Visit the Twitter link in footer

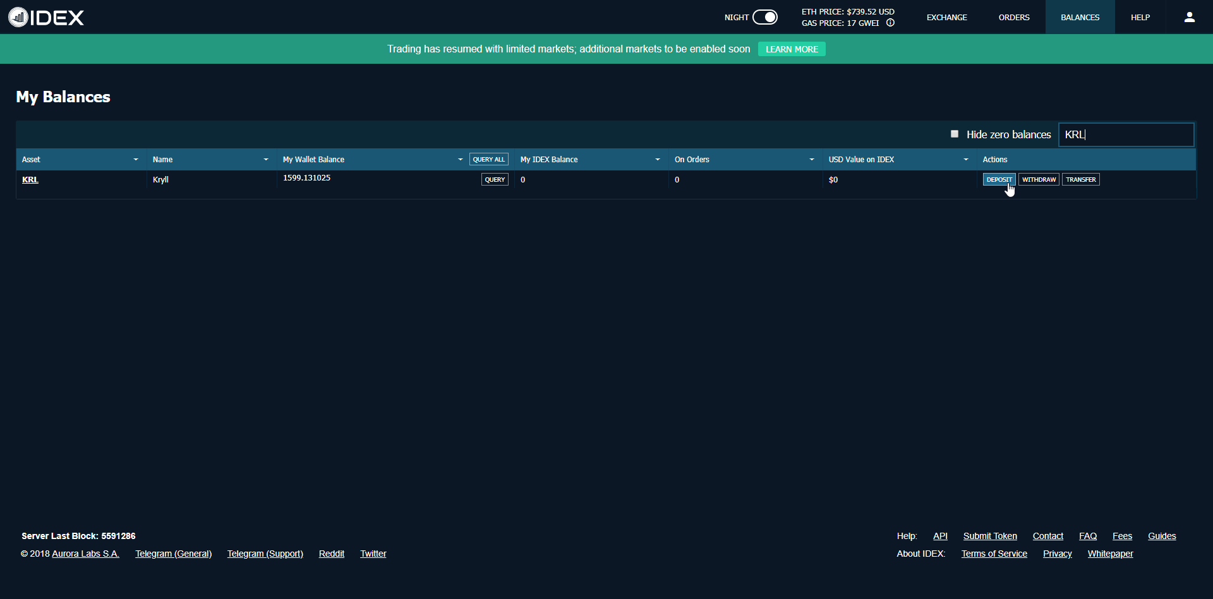point(373,554)
